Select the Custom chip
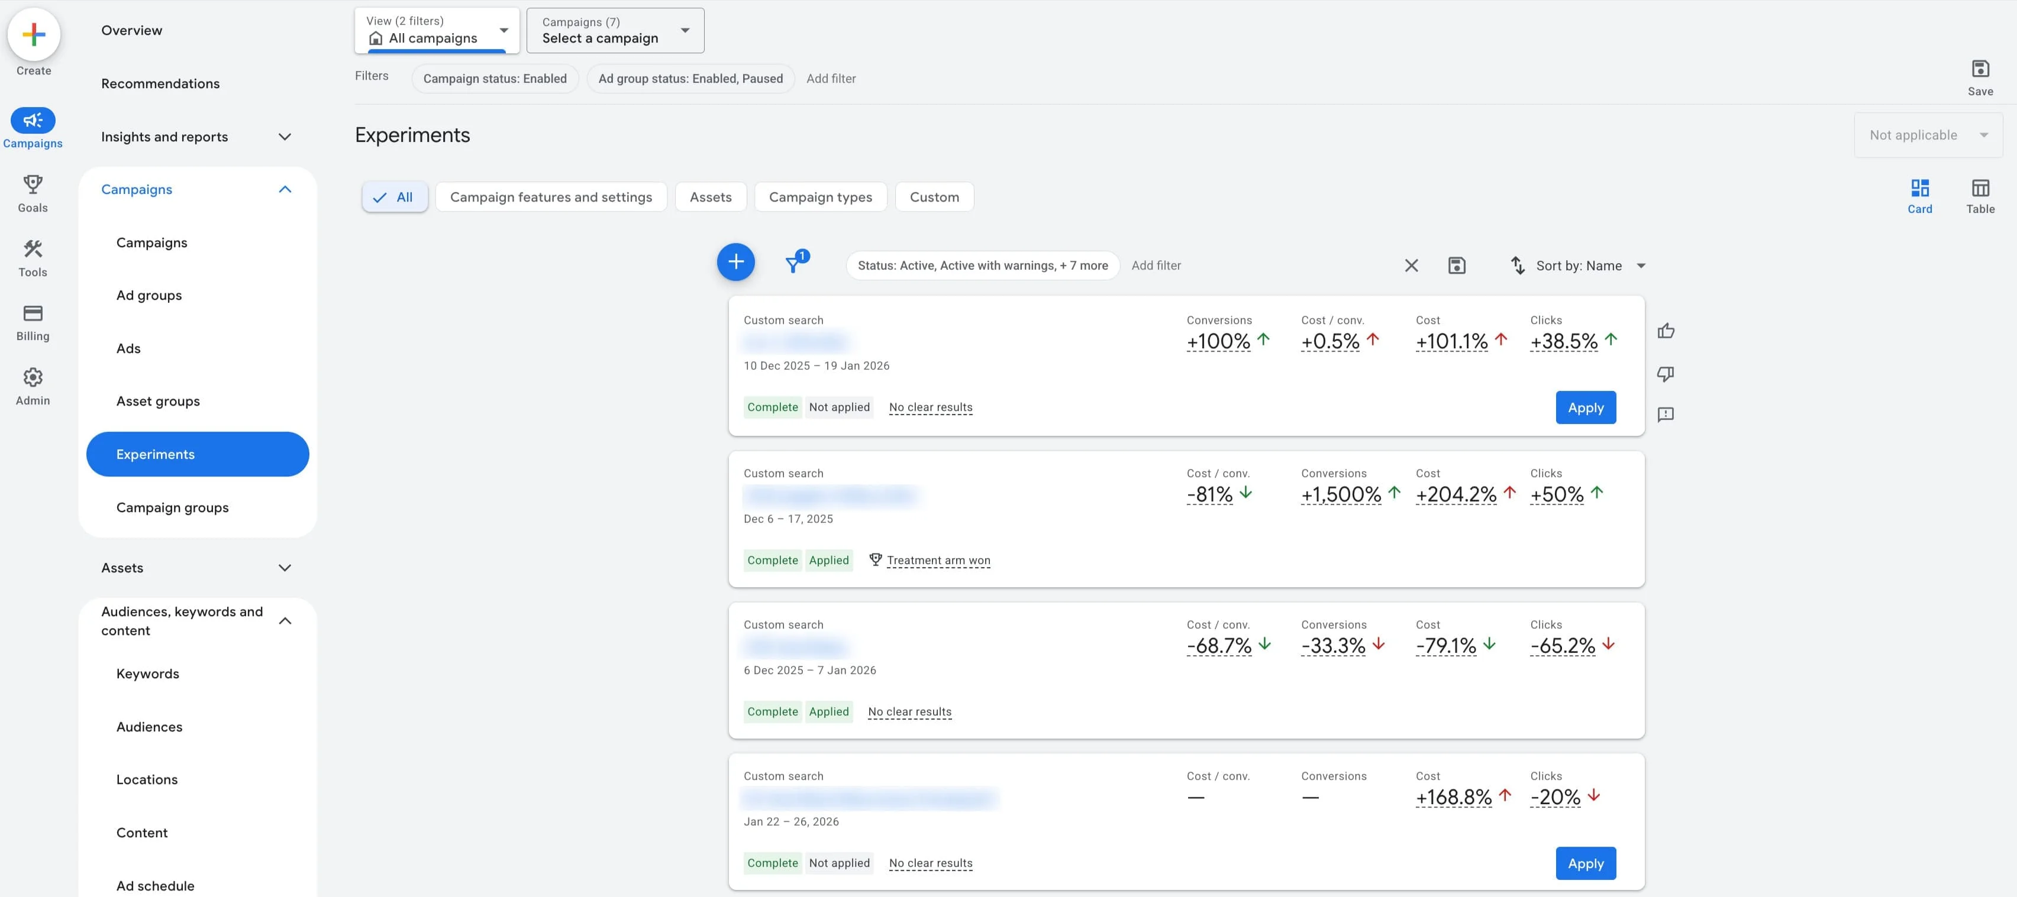Viewport: 2017px width, 897px height. 934,197
